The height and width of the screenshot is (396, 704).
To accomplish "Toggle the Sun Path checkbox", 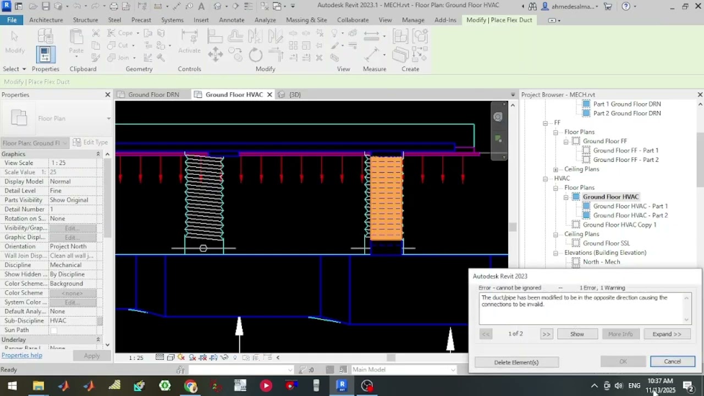I will click(x=53, y=330).
